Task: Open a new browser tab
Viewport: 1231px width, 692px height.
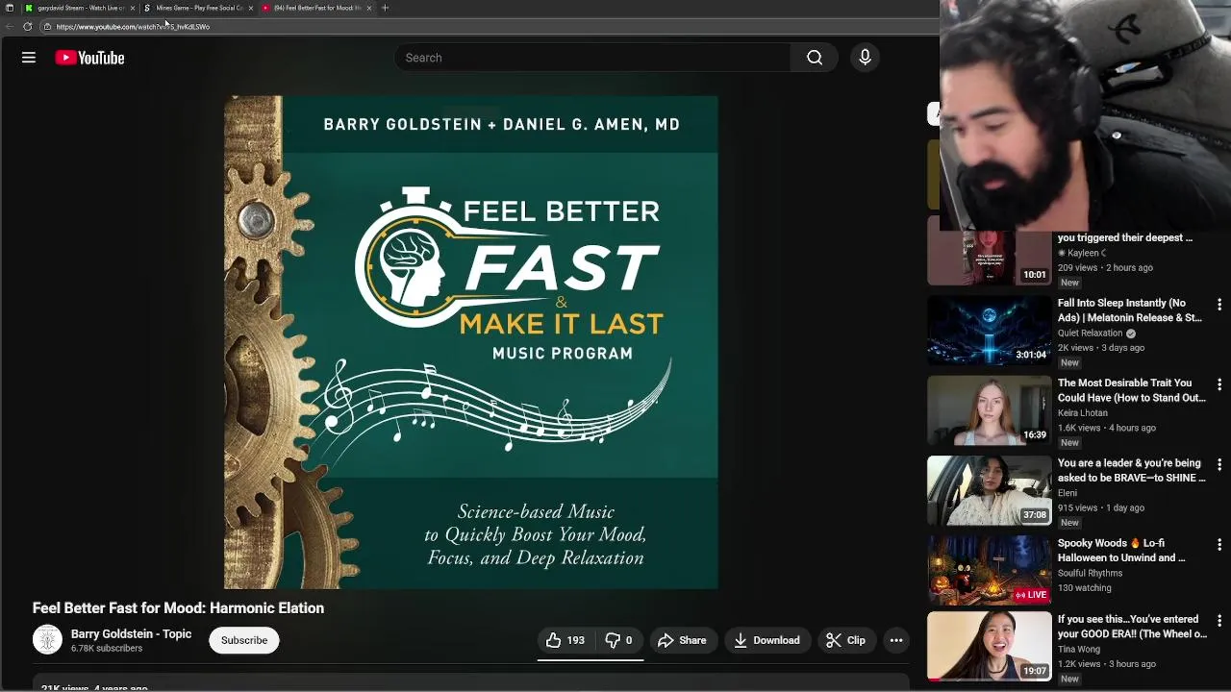Action: (x=385, y=8)
